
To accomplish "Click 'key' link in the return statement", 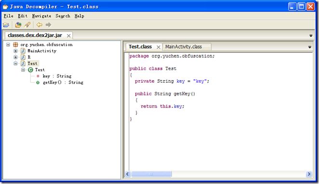I will [x=178, y=107].
